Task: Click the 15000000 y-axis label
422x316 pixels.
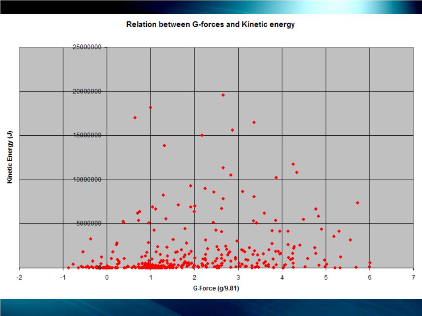Action: click(87, 135)
